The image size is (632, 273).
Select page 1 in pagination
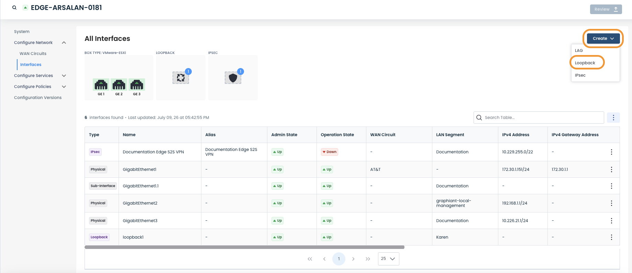(339, 259)
